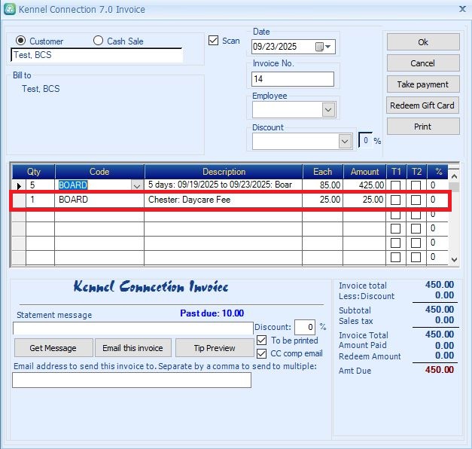Screen dimensions: 472x449
Task: Click the Chester: Daycare Fee description cell
Action: pos(223,200)
